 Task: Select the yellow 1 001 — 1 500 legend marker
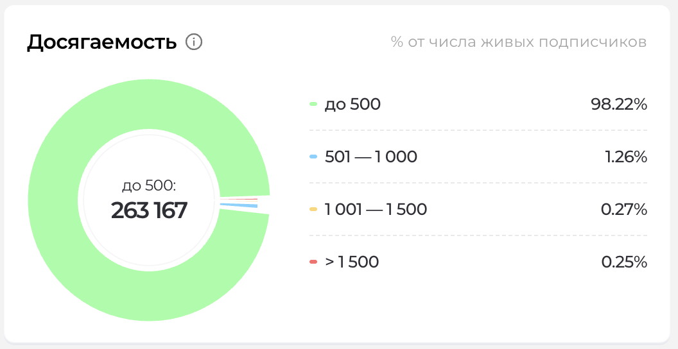click(313, 210)
